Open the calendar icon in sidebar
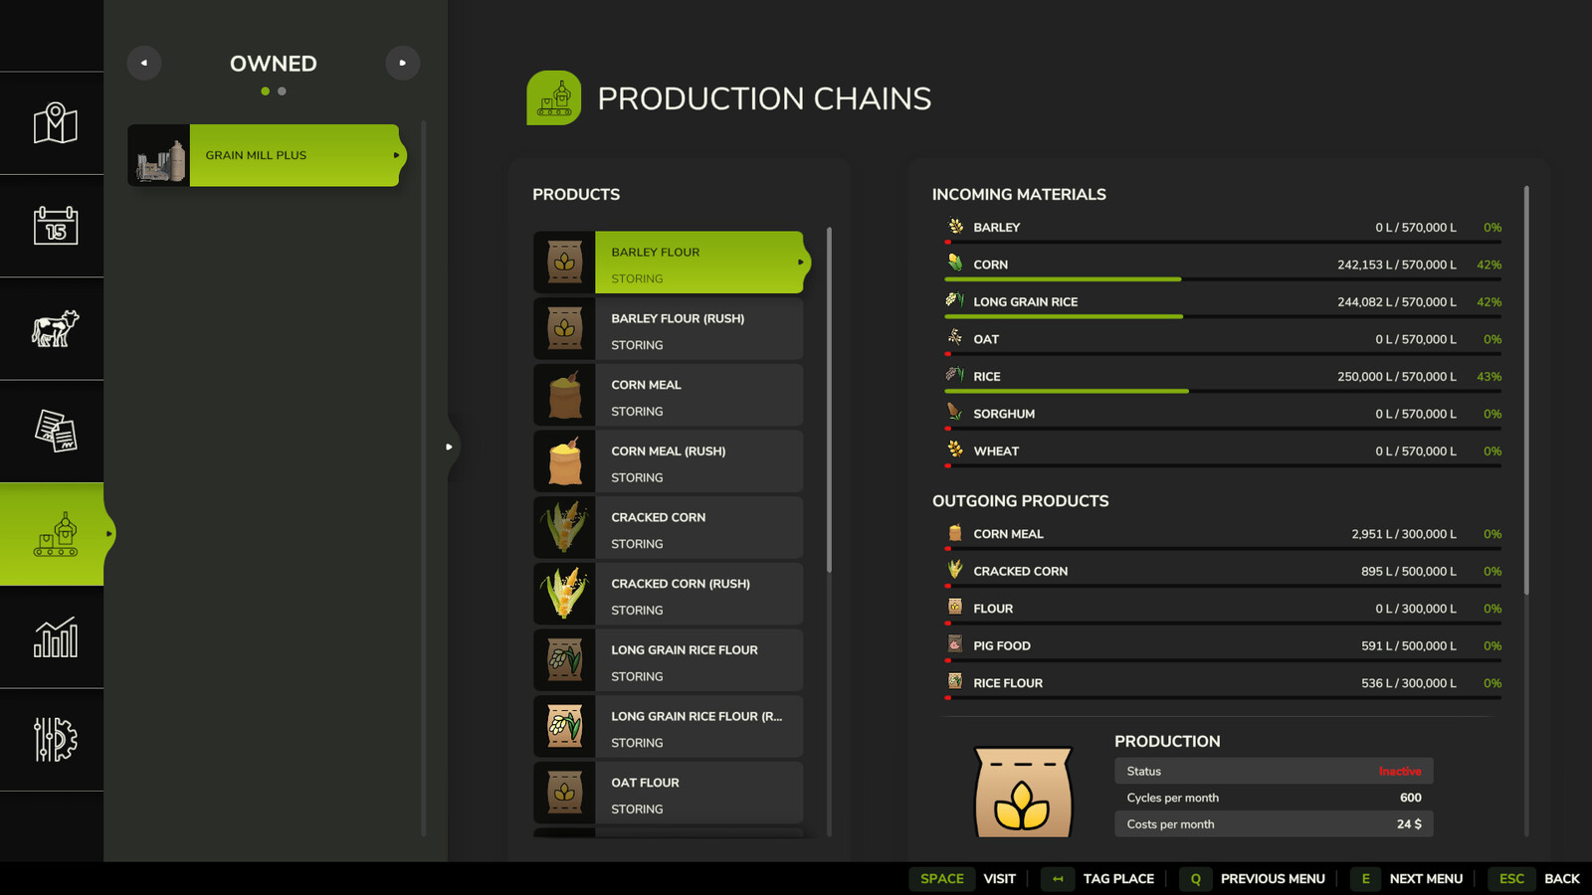1592x895 pixels. point(55,226)
